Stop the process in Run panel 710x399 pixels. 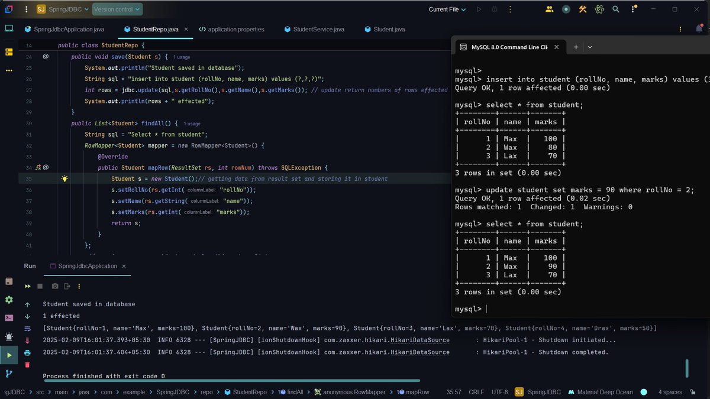click(x=40, y=286)
